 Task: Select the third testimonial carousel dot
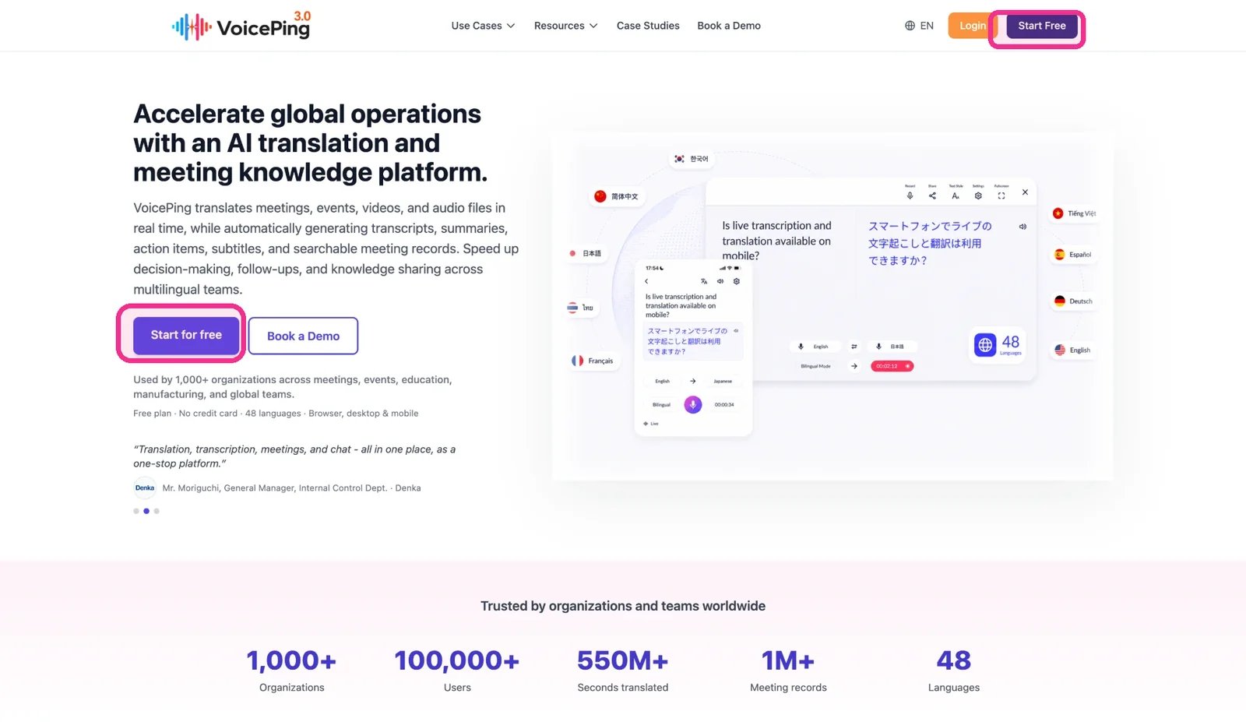pos(157,511)
